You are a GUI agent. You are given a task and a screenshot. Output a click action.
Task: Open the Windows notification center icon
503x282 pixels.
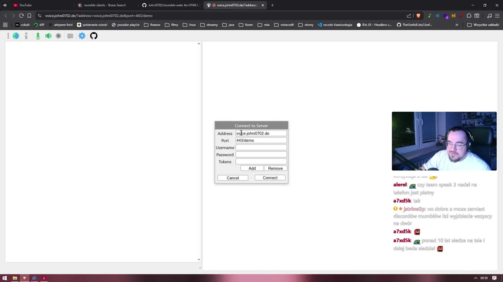494,278
